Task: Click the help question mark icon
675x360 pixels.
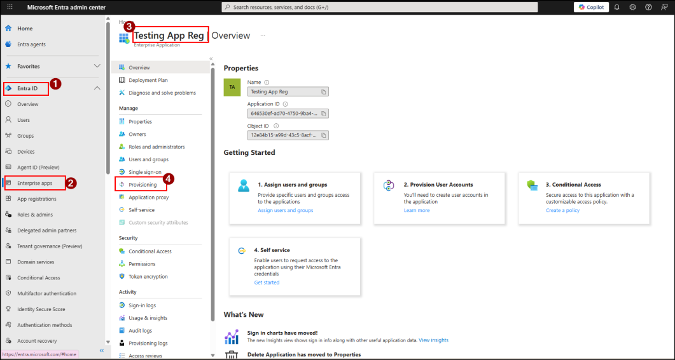Action: (648, 7)
